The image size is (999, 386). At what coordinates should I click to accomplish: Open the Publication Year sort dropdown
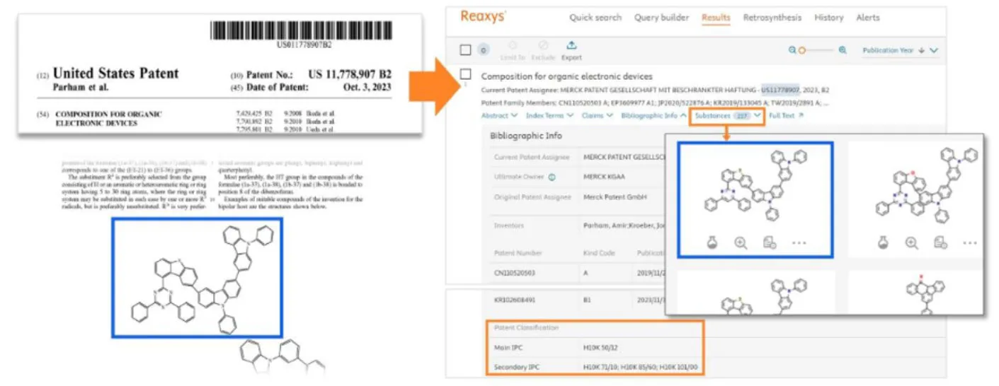click(900, 50)
